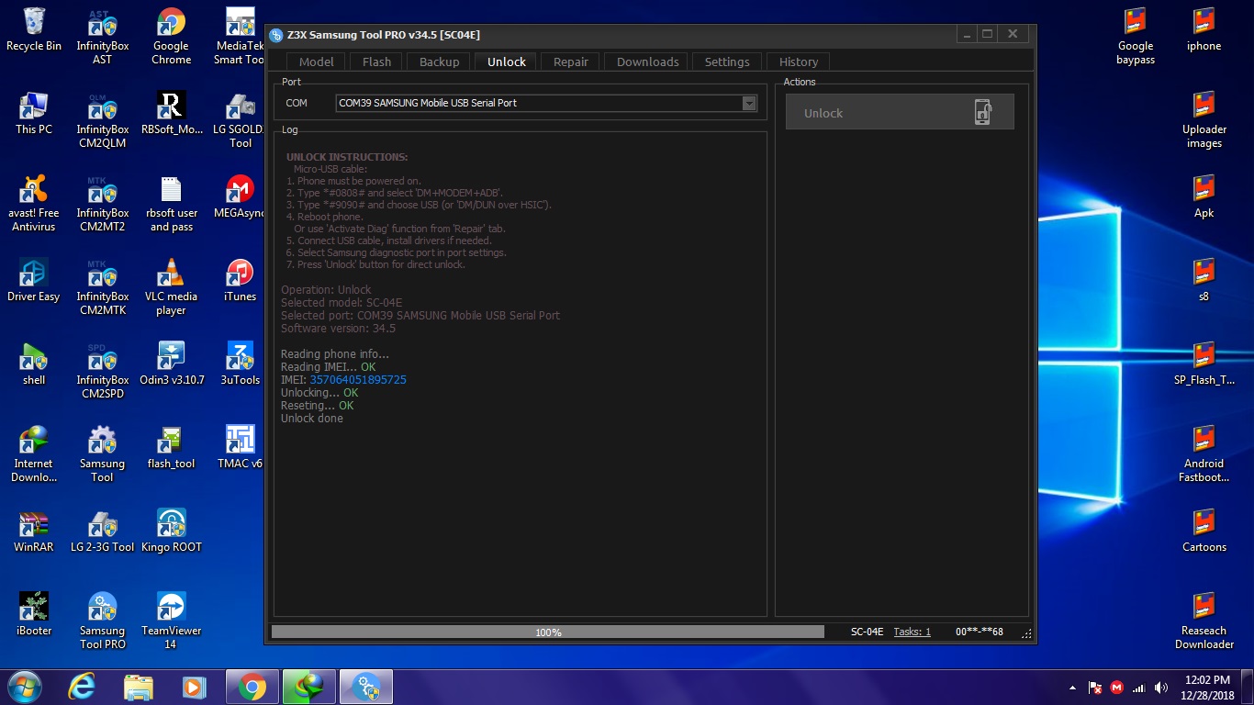Screen dimensions: 1254x705
Task: Open InfinityBox CM2SPD shortcut
Action: pos(102,371)
